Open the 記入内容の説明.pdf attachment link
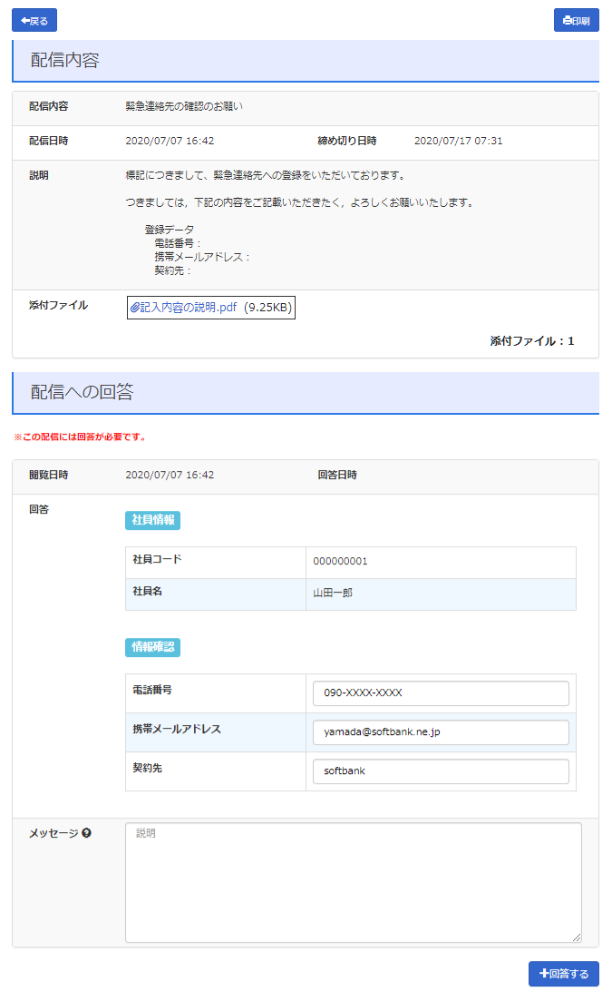Image resolution: width=612 pixels, height=1001 pixels. pyautogui.click(x=189, y=308)
